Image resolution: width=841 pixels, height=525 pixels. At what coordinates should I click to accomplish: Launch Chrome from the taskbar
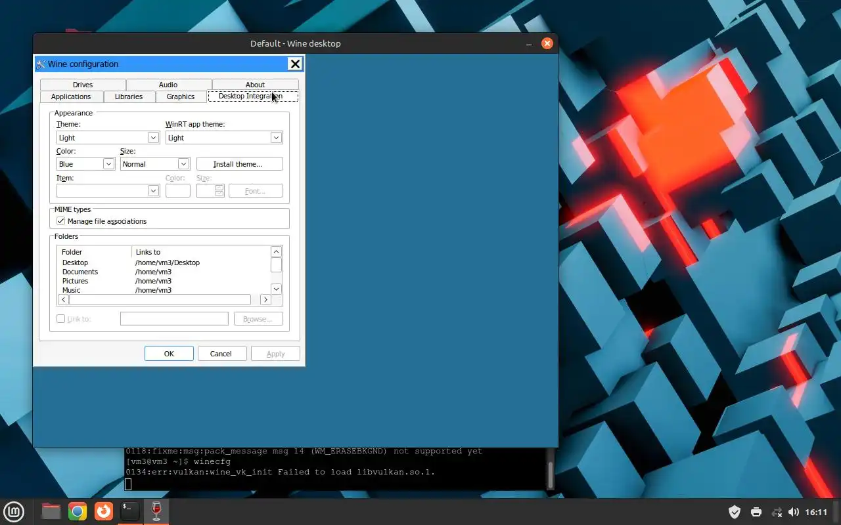pos(78,511)
